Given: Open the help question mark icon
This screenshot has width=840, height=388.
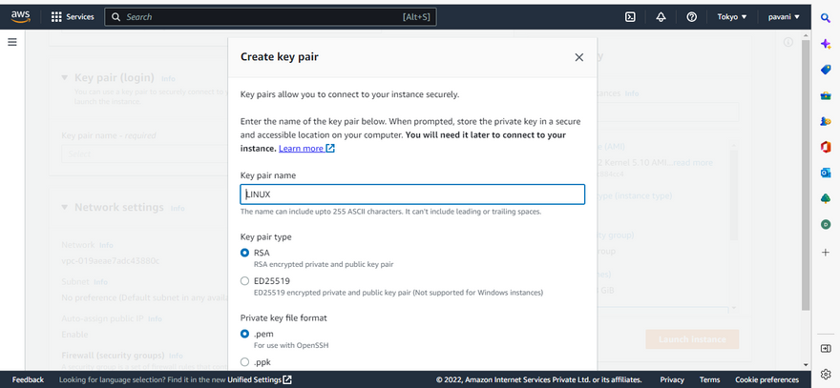Looking at the screenshot, I should coord(691,17).
